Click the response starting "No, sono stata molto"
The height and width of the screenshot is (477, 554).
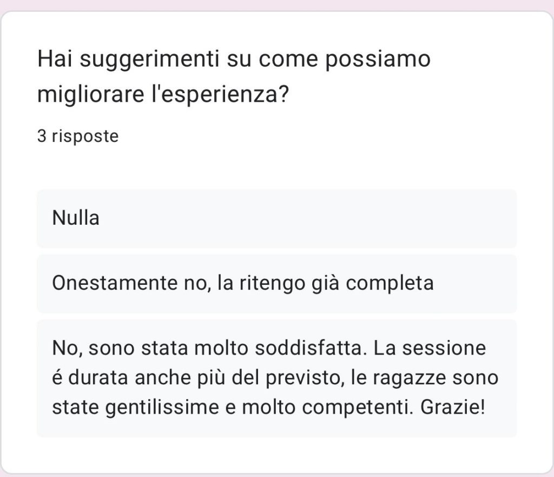click(276, 378)
